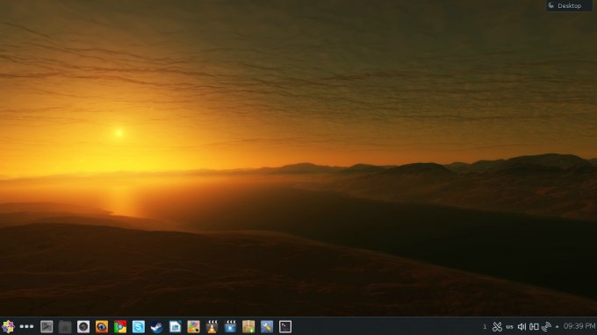This screenshot has width=597, height=335.
Task: Open the scissors clipboard tray icon
Action: (x=497, y=326)
